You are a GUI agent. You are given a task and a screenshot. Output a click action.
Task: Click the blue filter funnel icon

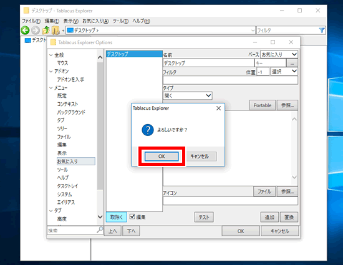coord(322,30)
